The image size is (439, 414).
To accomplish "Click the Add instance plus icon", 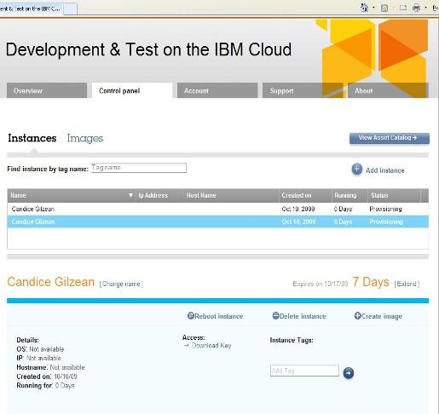I will tap(357, 169).
